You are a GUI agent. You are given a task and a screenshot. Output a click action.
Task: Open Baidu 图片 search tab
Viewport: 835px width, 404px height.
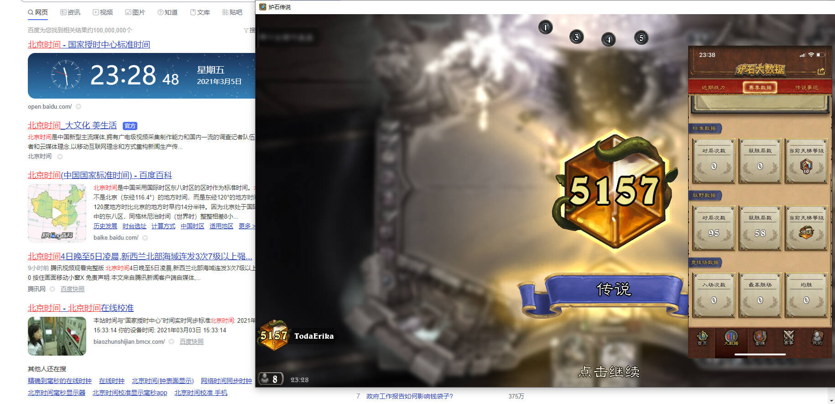point(135,12)
